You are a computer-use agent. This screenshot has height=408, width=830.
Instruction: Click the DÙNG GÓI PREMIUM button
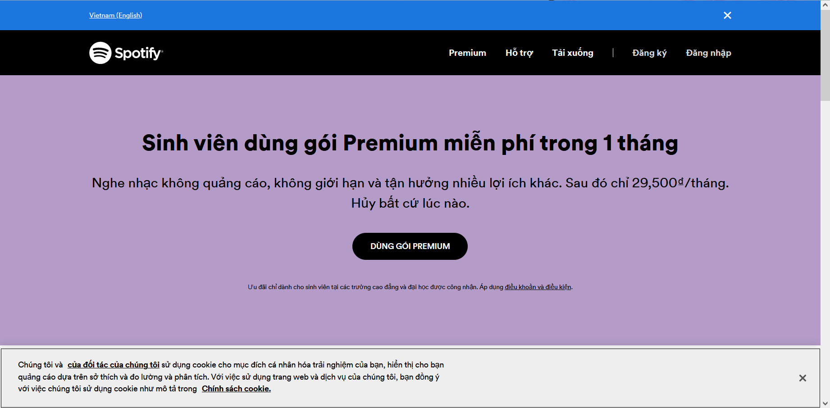(410, 246)
